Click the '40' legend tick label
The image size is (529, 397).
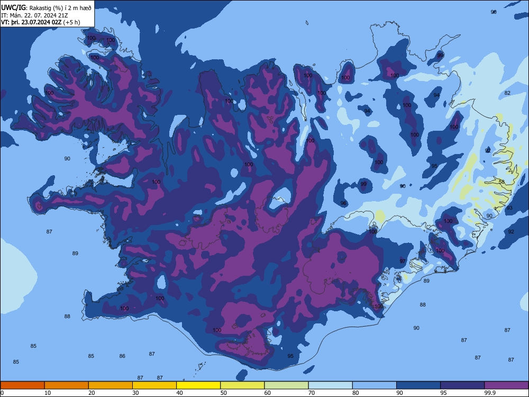coord(179,393)
